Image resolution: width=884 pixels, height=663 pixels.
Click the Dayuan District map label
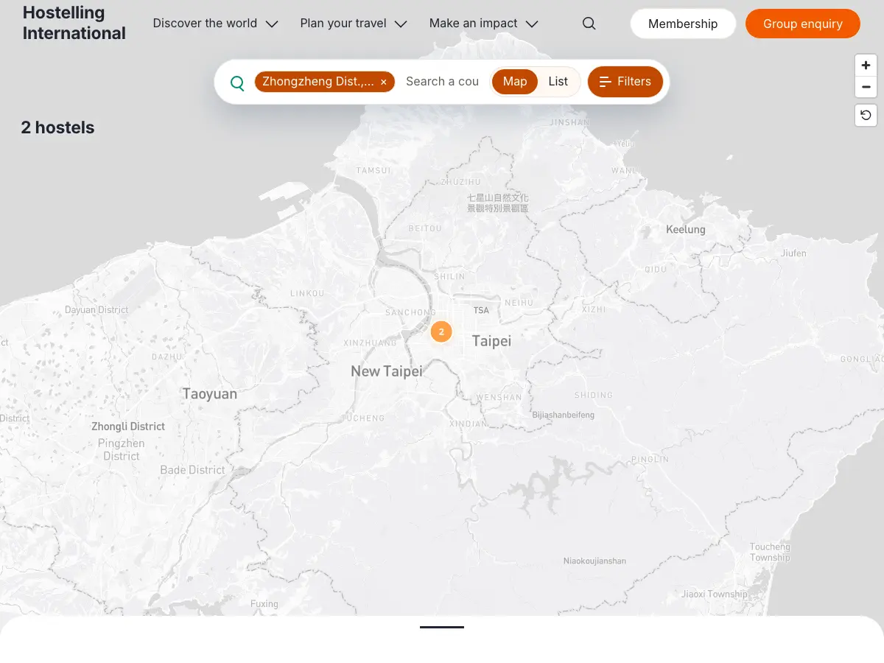(x=97, y=310)
